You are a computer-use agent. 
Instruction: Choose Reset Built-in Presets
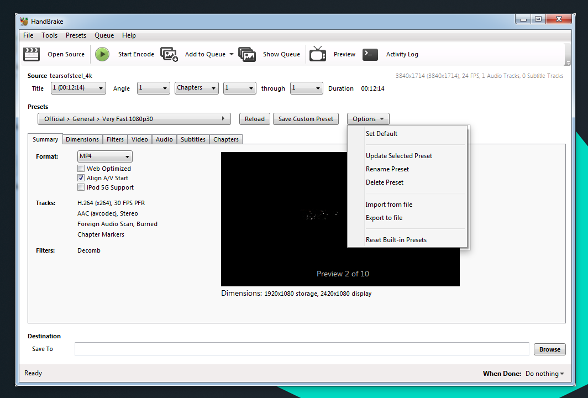pos(407,240)
